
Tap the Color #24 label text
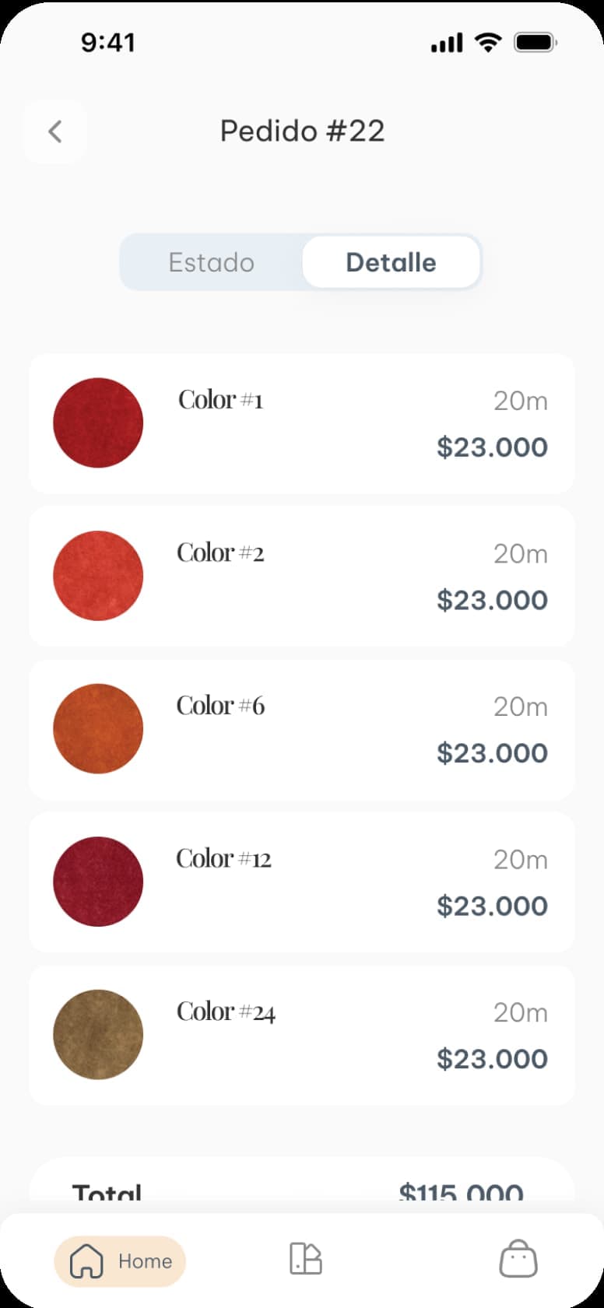tap(226, 1012)
